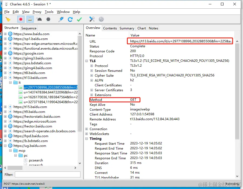Switch to the Summary tab
The width and height of the screenshot is (243, 189).
(127, 28)
